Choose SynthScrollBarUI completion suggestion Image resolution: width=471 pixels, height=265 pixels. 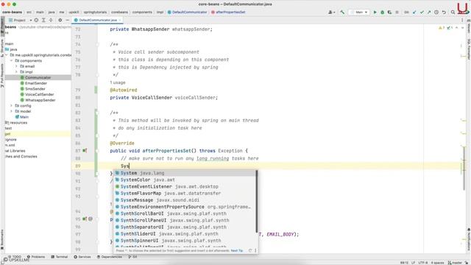tap(185, 213)
